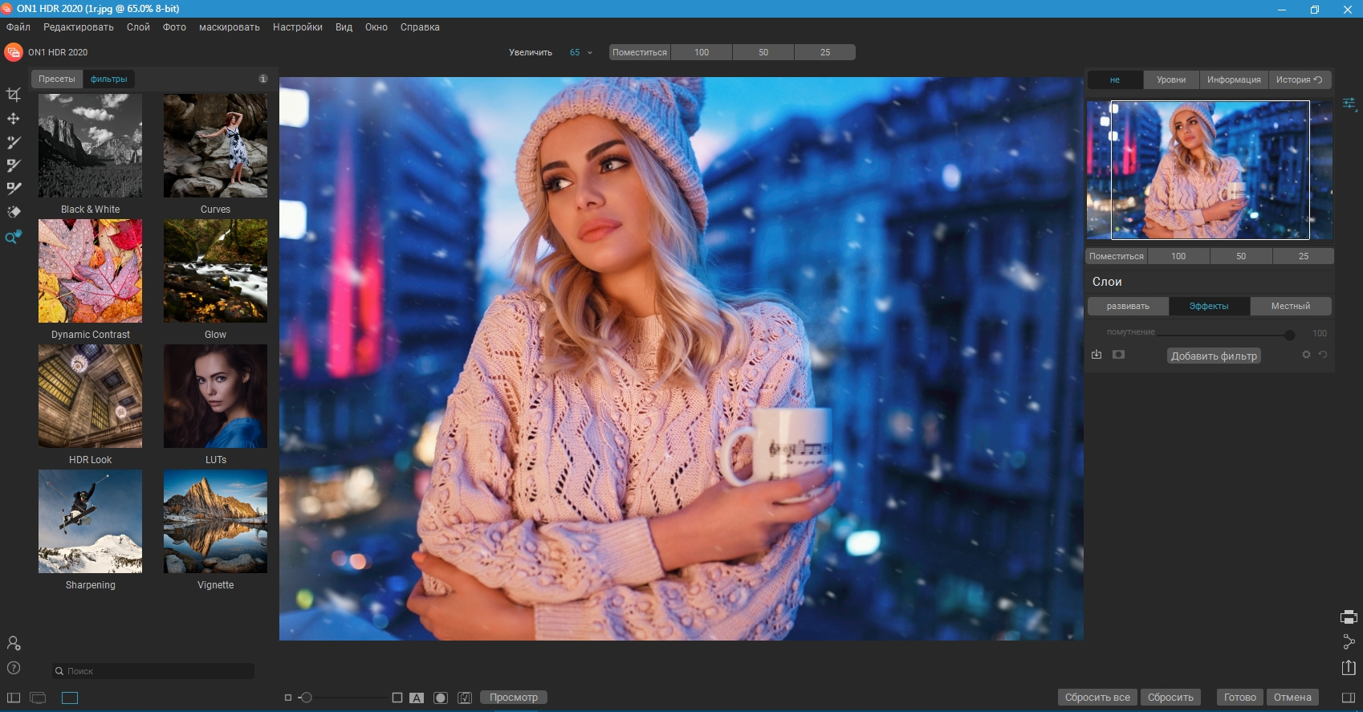
Task: Adjust the thumbnail size slider handle
Action: click(x=306, y=698)
